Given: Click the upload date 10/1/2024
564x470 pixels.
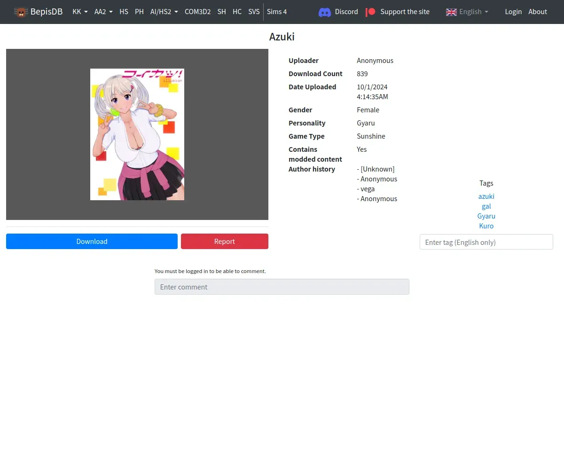Looking at the screenshot, I should (x=372, y=87).
